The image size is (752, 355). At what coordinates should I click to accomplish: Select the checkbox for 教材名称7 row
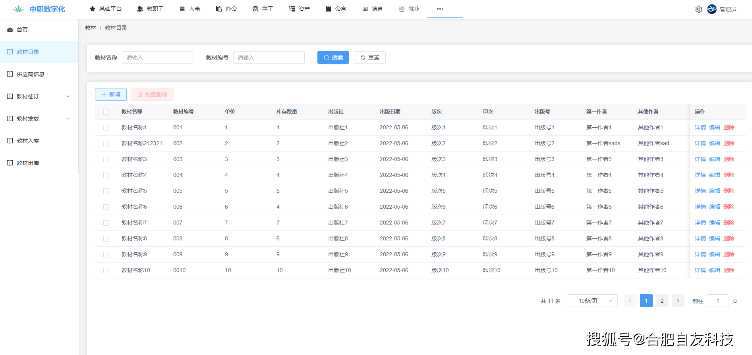tap(106, 223)
